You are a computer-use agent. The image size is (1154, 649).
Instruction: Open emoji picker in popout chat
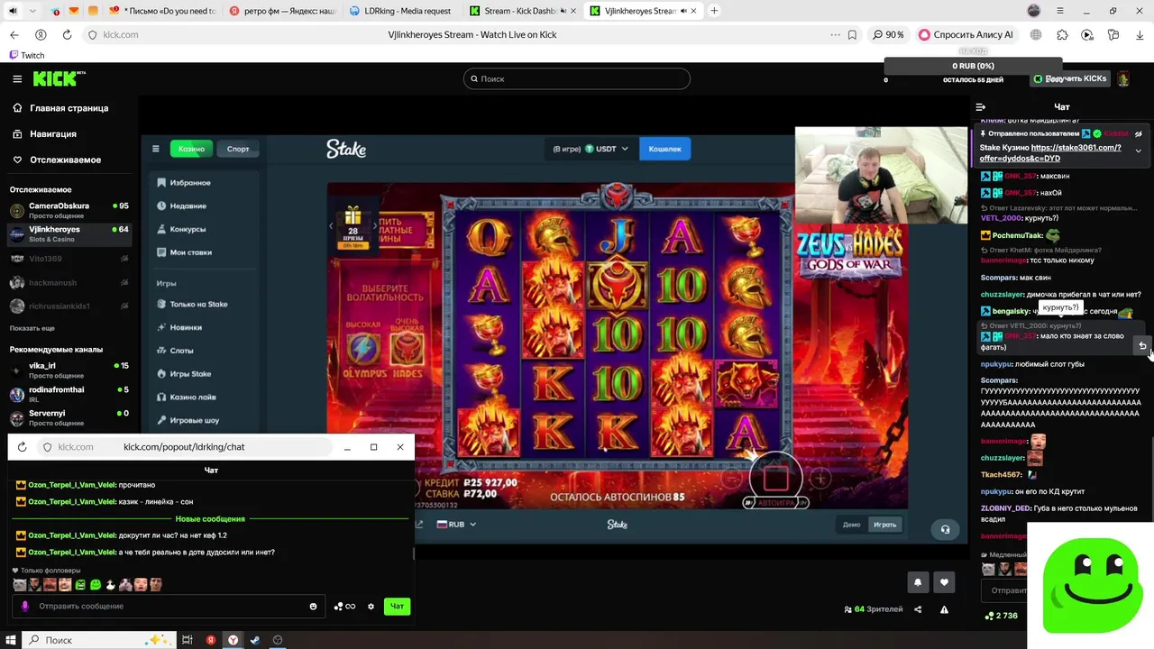coord(313,607)
